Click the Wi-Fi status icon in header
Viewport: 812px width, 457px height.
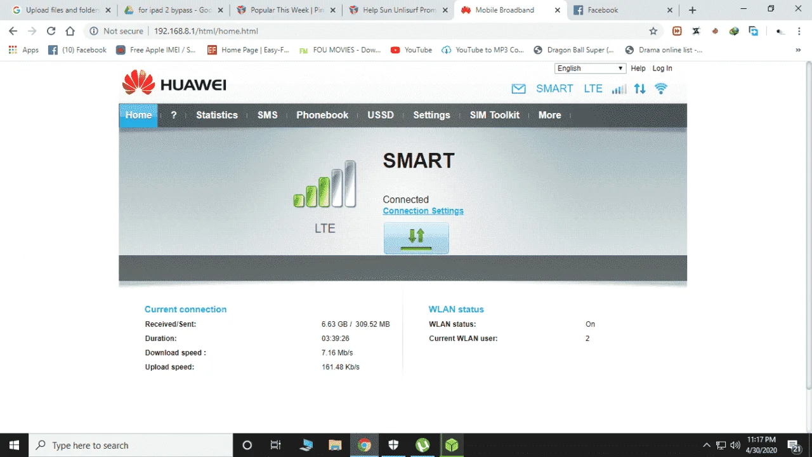pyautogui.click(x=661, y=89)
